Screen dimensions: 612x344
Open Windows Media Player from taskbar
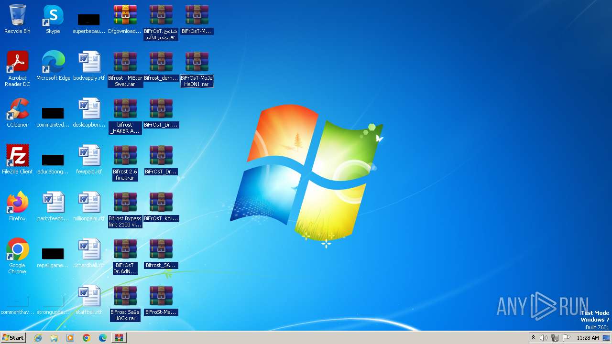[70, 338]
